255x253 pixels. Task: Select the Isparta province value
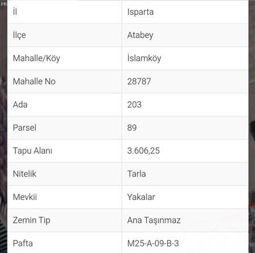pyautogui.click(x=141, y=13)
